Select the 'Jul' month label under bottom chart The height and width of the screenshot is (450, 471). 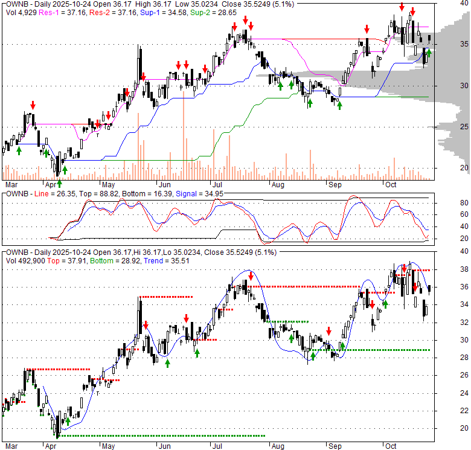click(x=217, y=446)
